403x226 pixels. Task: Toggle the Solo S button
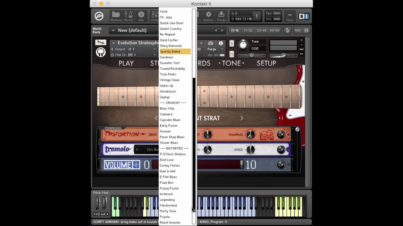click(232, 43)
